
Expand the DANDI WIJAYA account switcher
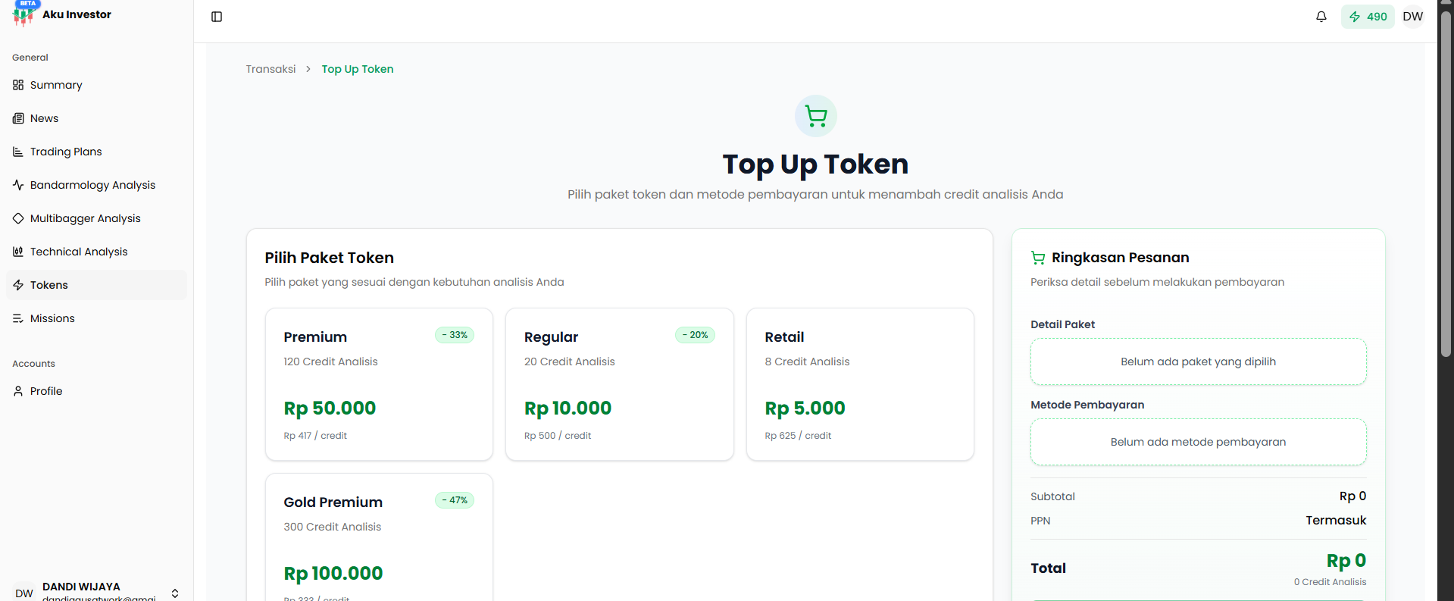coord(175,593)
